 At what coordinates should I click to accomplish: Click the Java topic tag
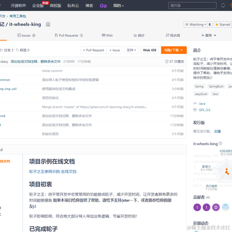(215, 94)
